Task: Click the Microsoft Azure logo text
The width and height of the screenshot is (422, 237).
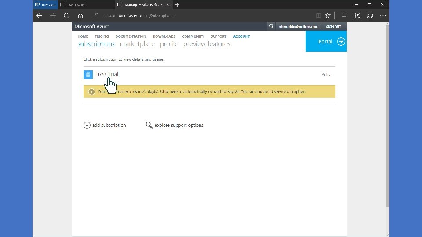Action: [x=92, y=26]
